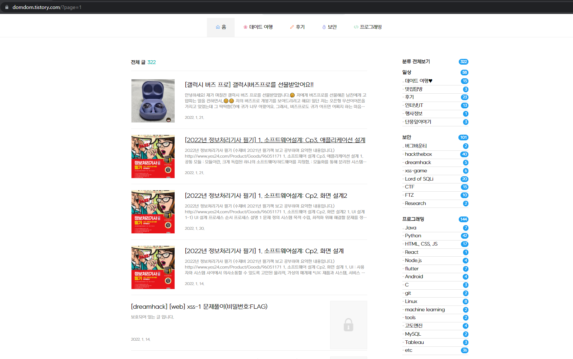The image size is (573, 359).
Task: Open the machine learning subcategory
Action: (x=425, y=310)
